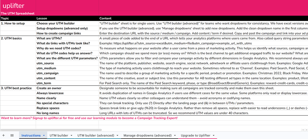Screen dimensions: 308x139
Task: Select the 'Replace spaces' cell
Action: point(67,108)
